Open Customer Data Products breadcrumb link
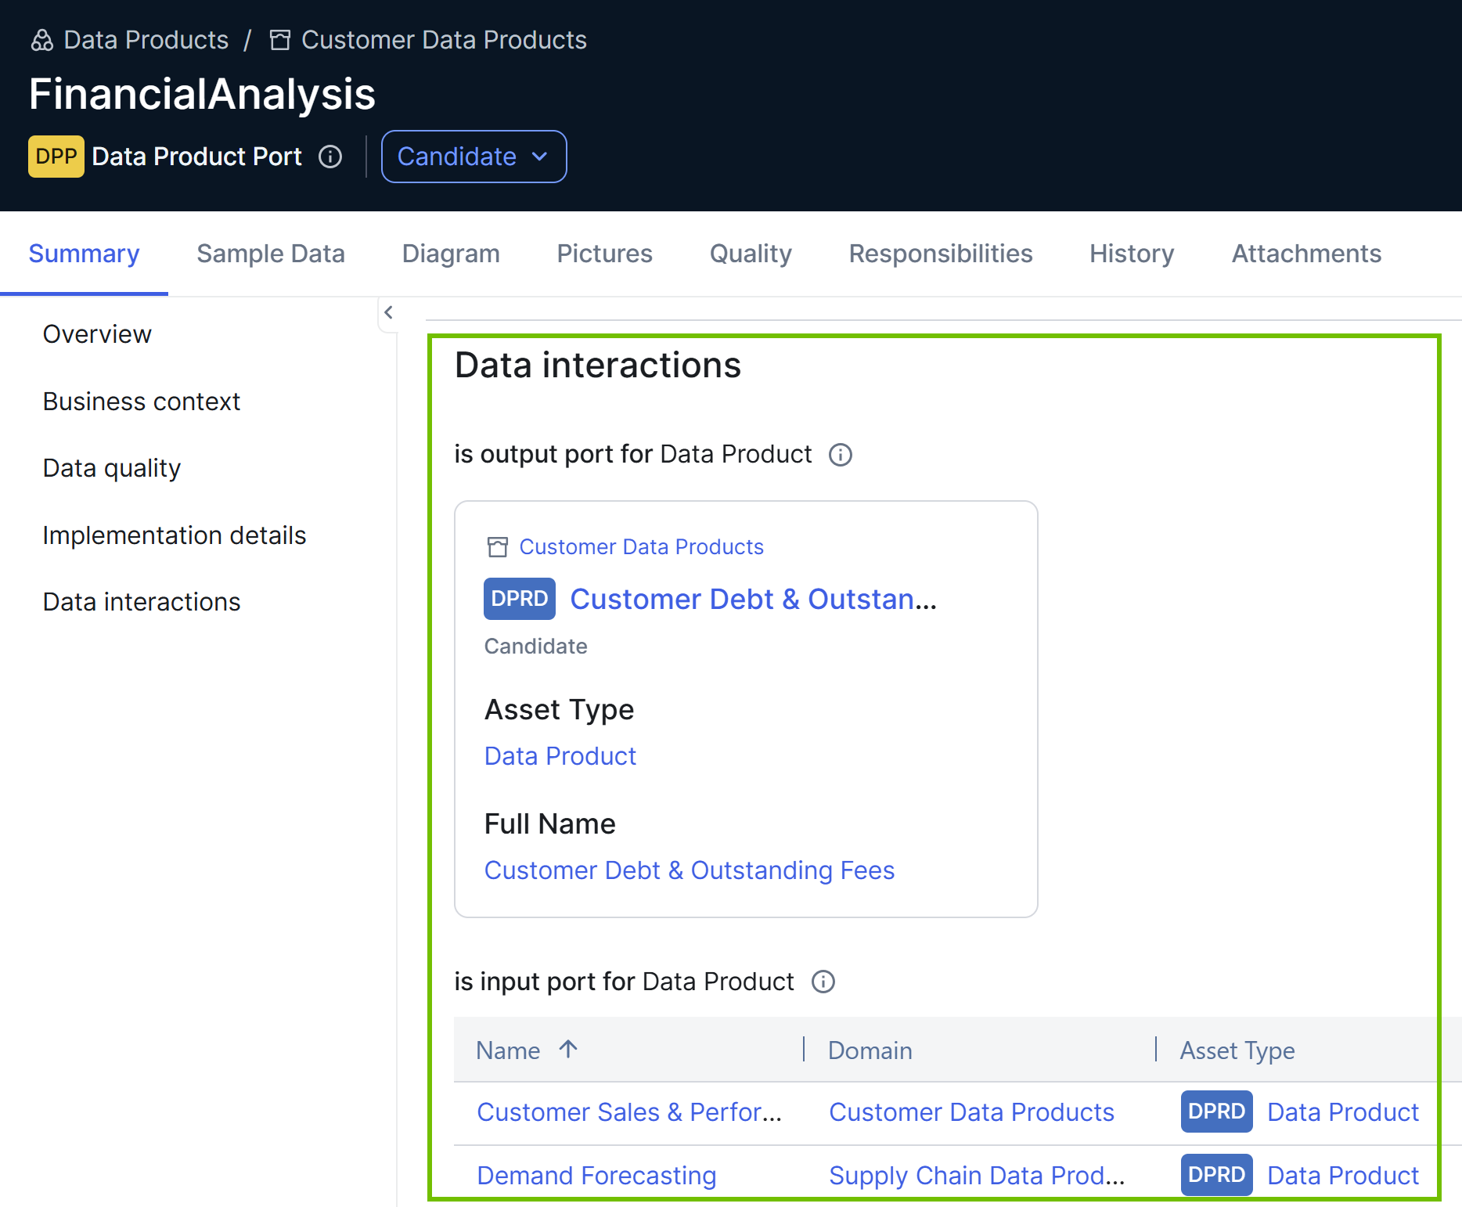The image size is (1462, 1207). pyautogui.click(x=444, y=40)
